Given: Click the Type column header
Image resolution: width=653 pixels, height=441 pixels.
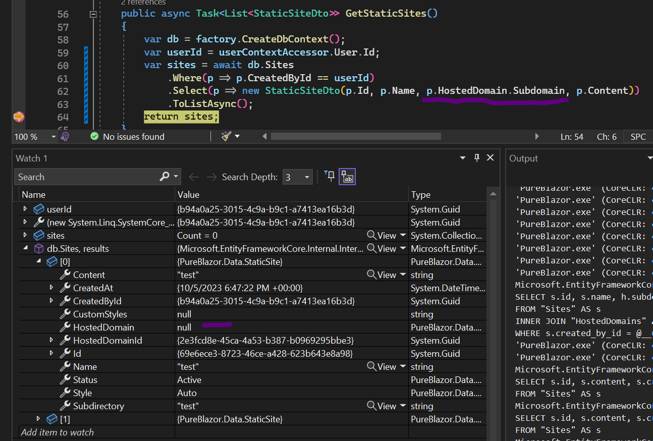Looking at the screenshot, I should click(x=446, y=195).
